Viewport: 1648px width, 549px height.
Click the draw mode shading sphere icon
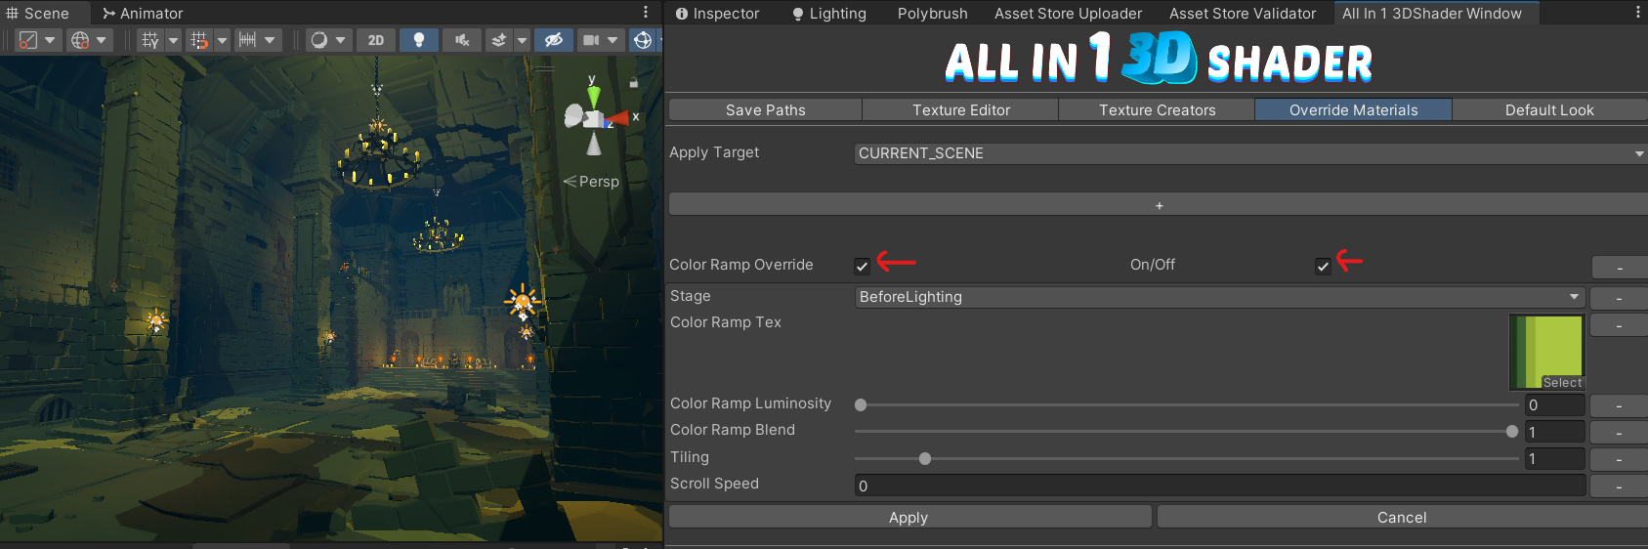pos(318,40)
